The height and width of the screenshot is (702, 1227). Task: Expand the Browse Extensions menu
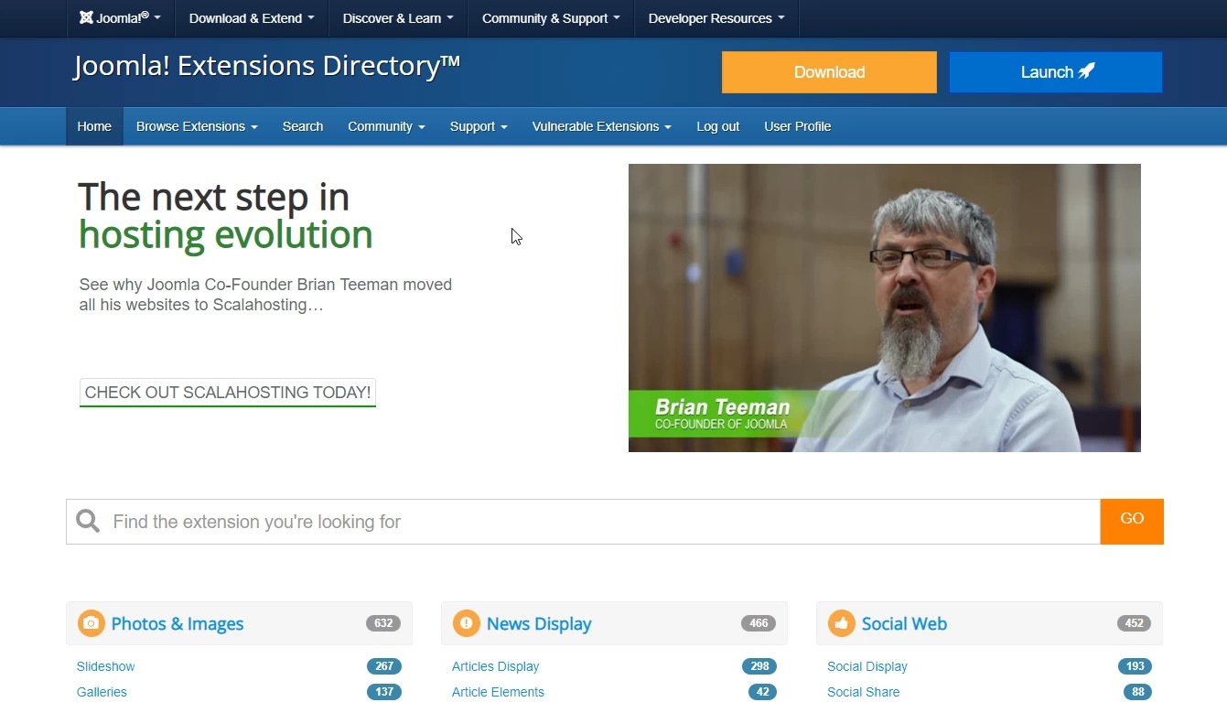[x=197, y=126]
